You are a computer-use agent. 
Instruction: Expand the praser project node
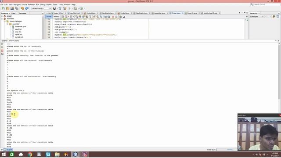pos(2,16)
